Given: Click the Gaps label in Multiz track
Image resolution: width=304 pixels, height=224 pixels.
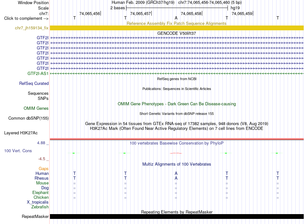Looking at the screenshot, I should (x=44, y=169).
